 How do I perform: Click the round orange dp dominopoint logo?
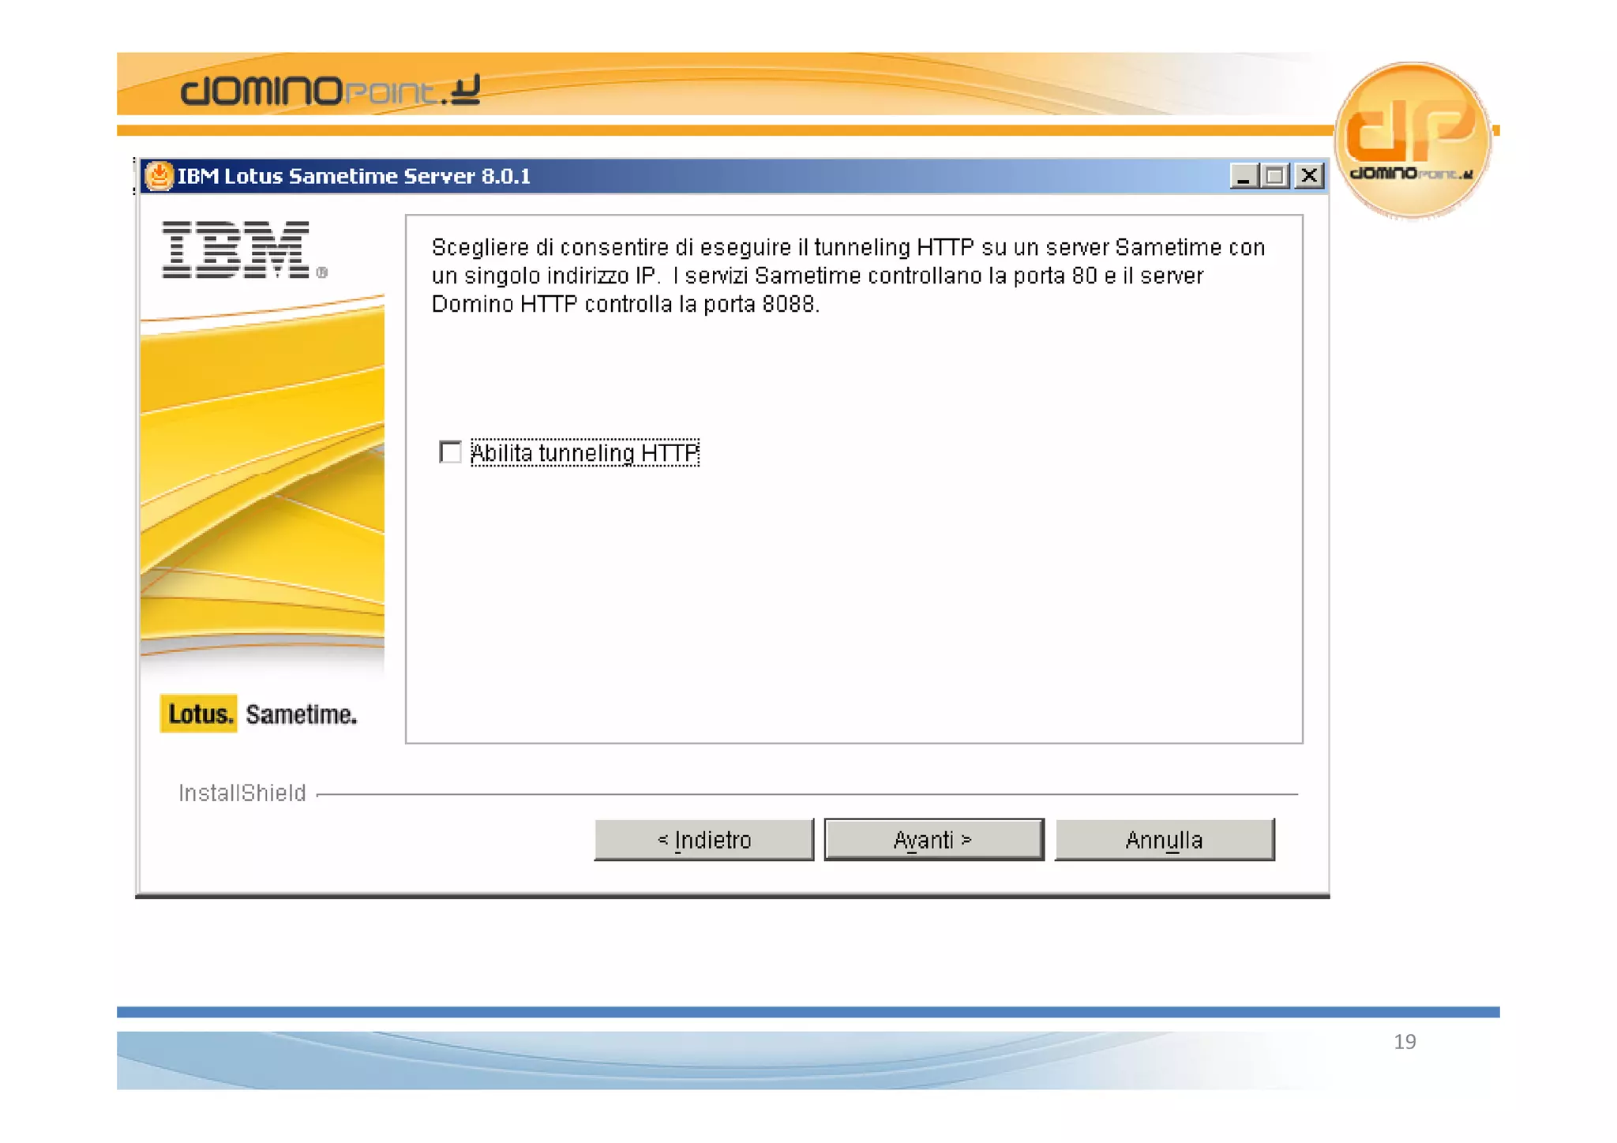pyautogui.click(x=1412, y=140)
